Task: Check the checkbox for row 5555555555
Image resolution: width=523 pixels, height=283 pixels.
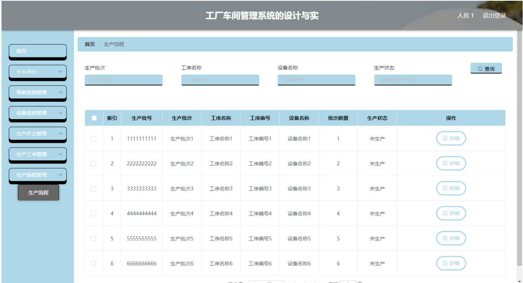Action: pos(93,238)
